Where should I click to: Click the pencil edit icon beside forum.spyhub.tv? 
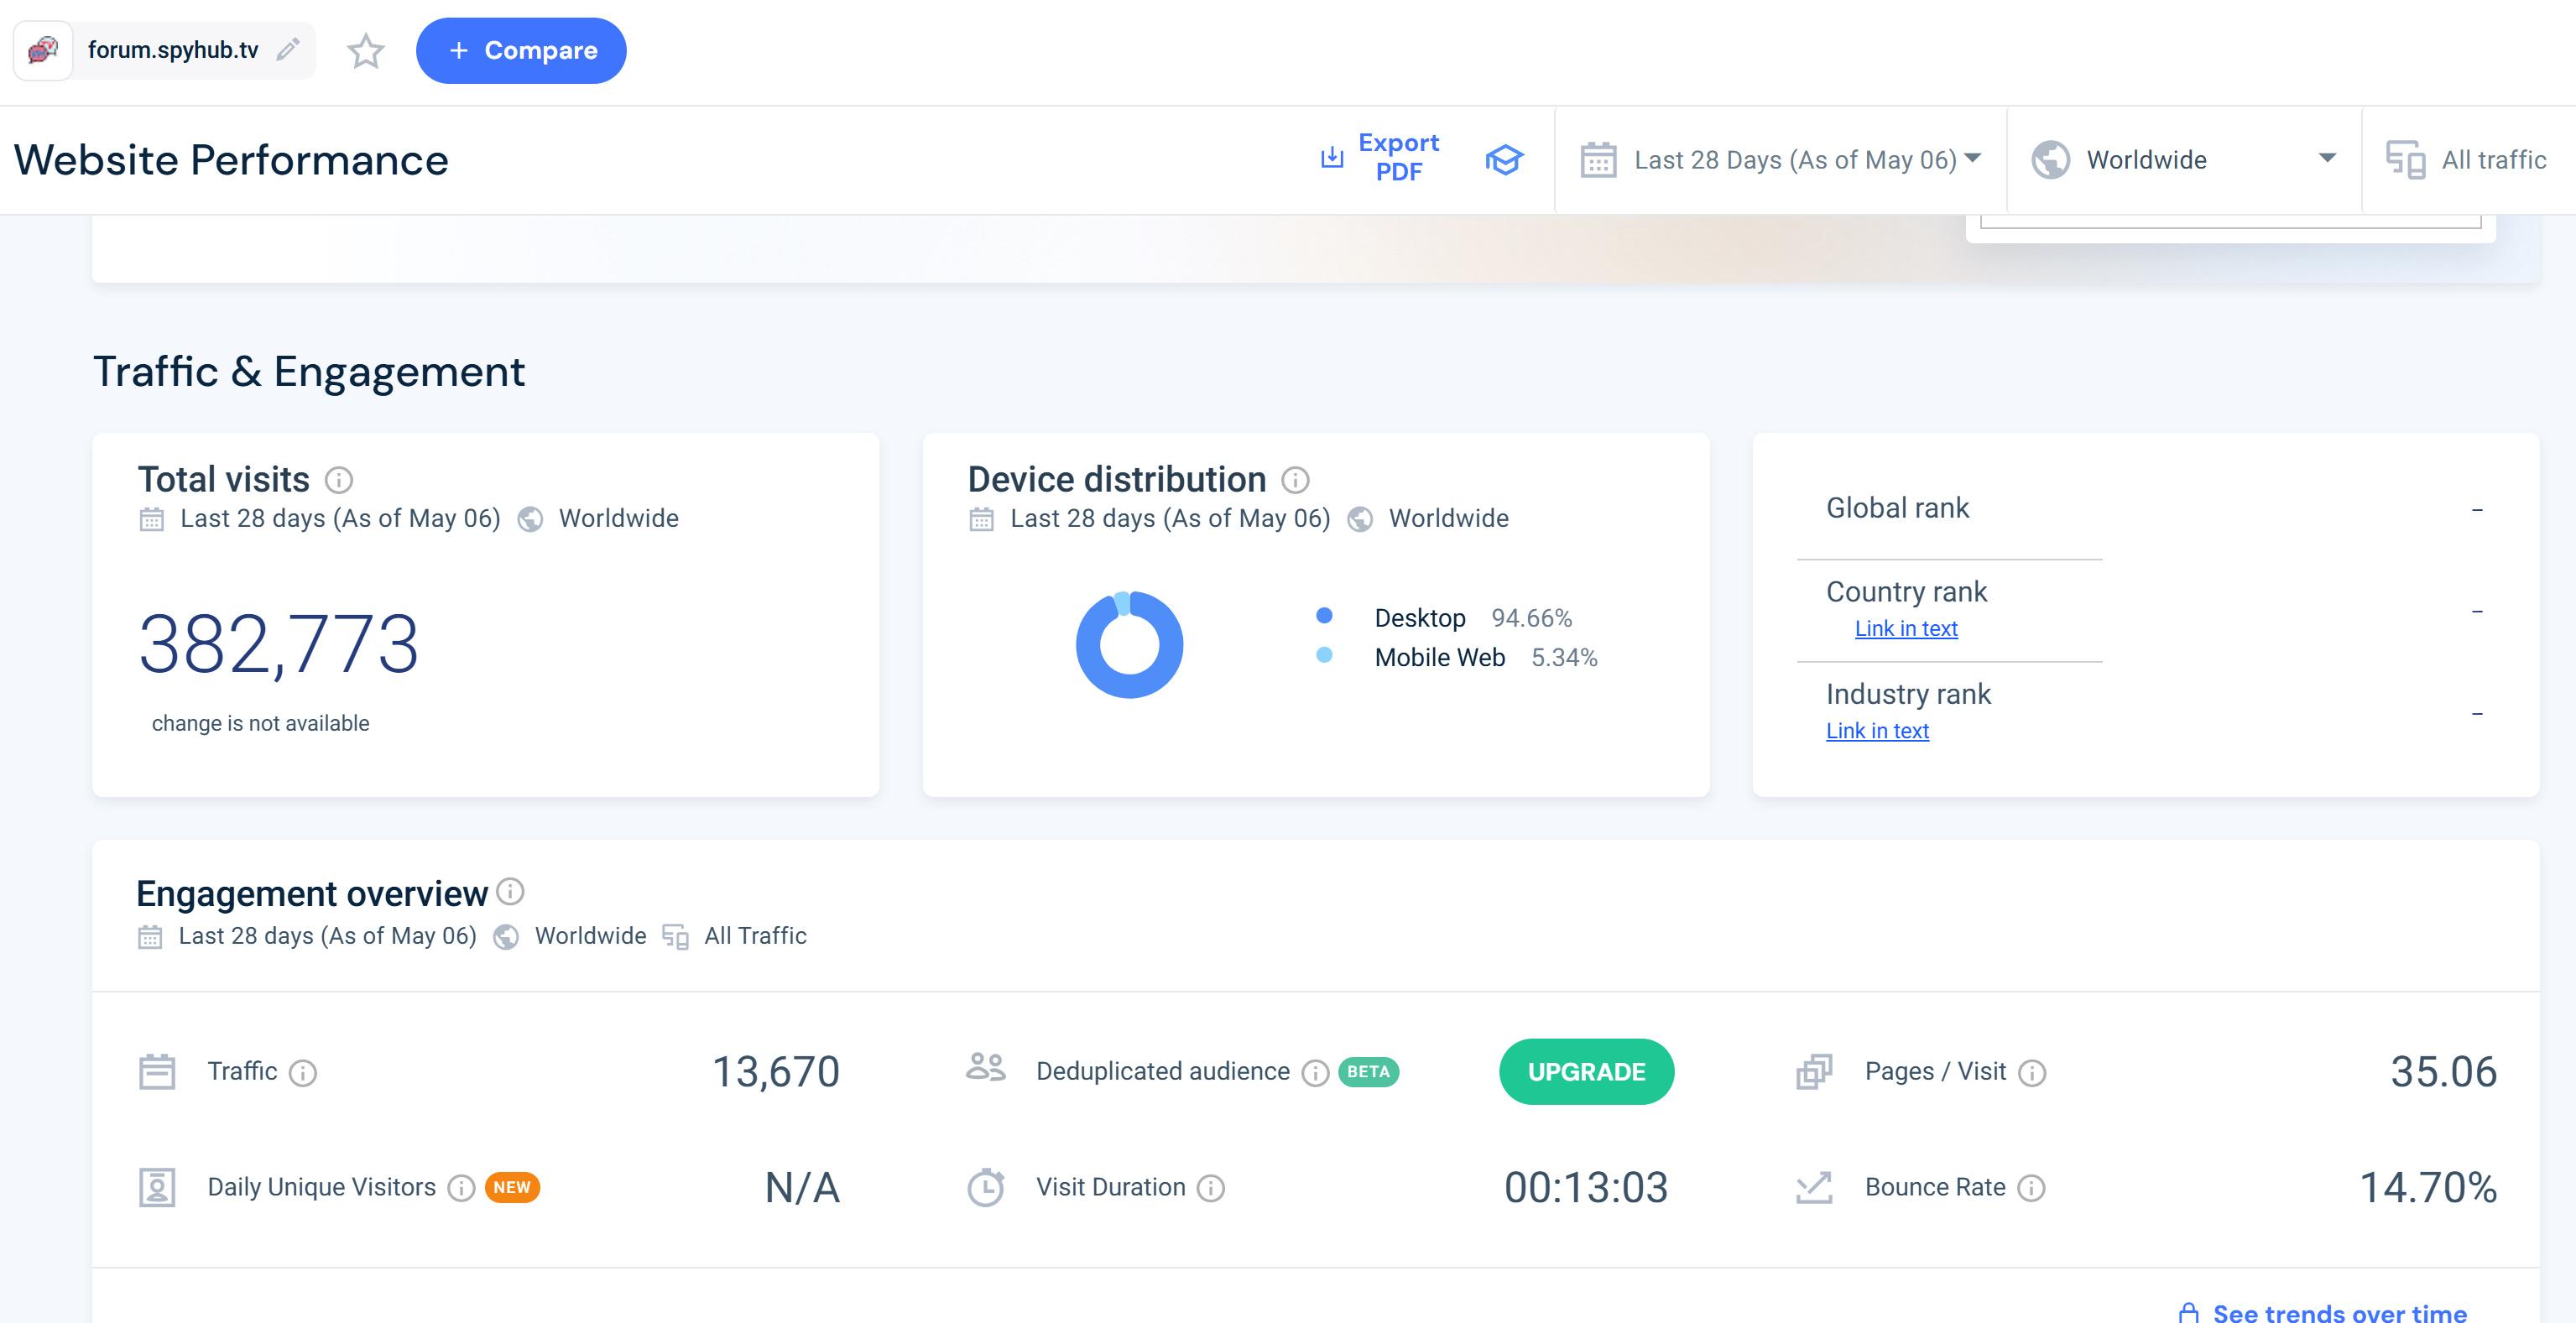tap(288, 50)
